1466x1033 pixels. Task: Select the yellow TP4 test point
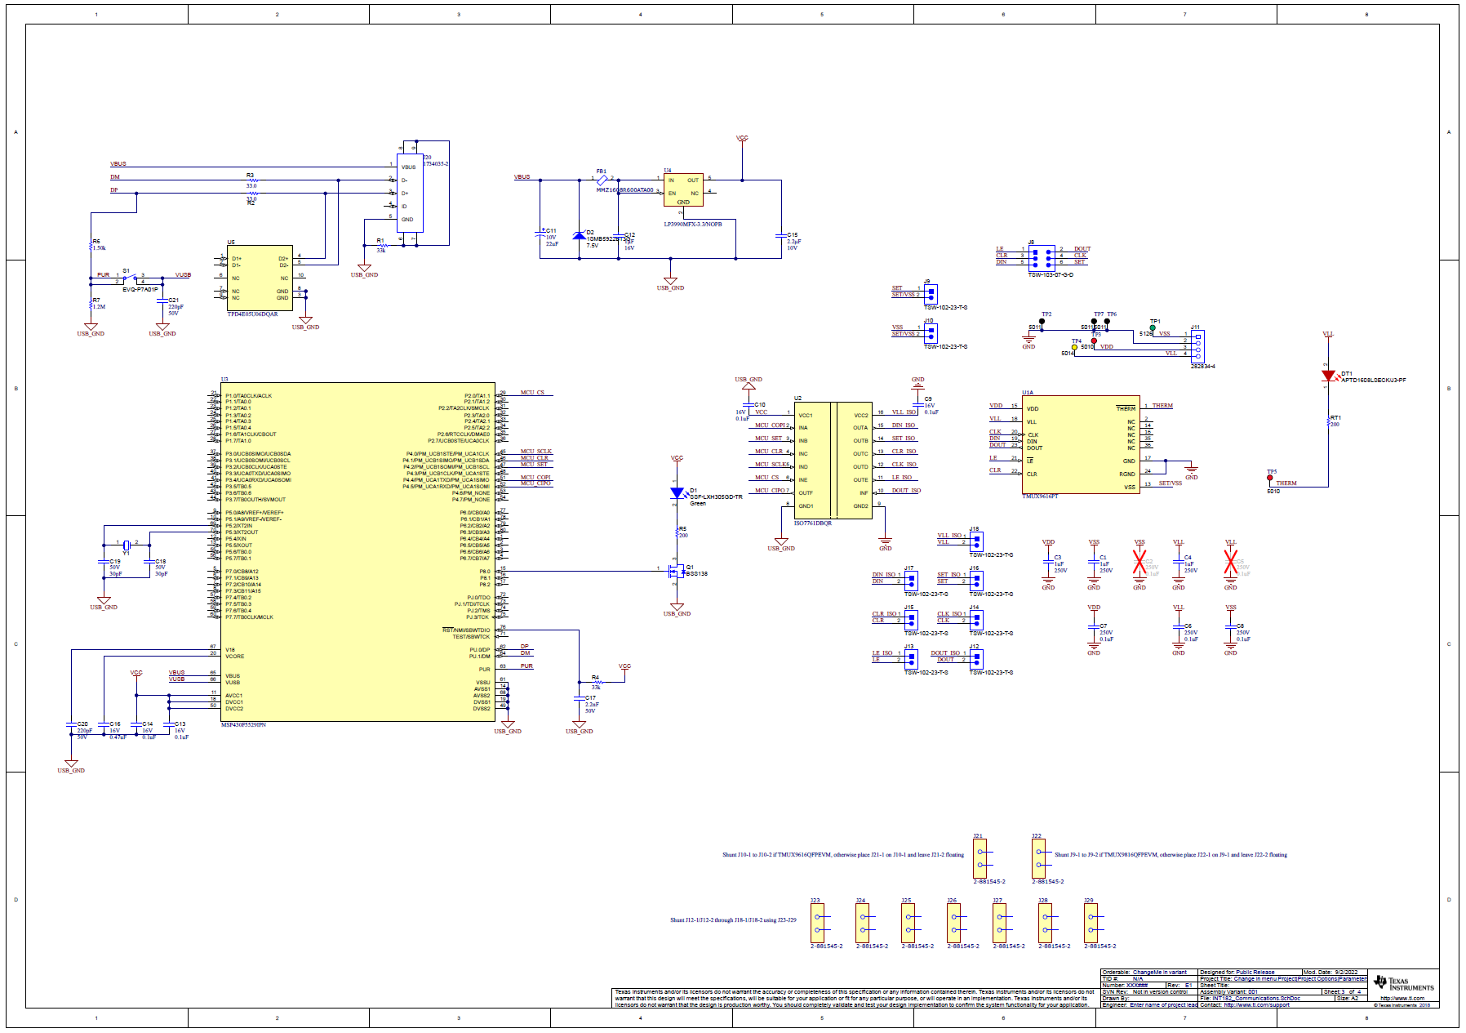tap(1074, 348)
